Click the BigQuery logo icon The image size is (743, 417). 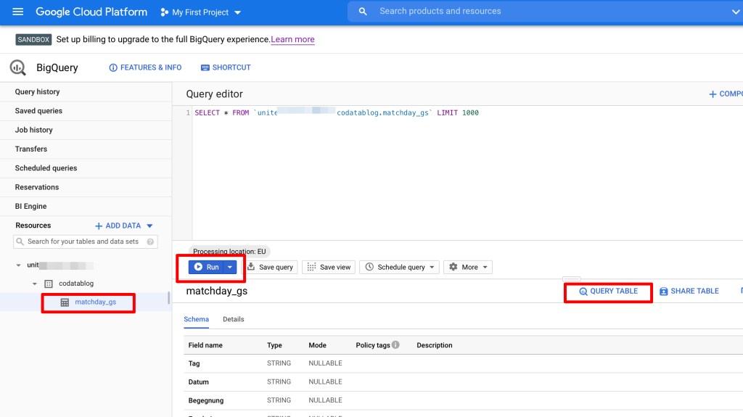pyautogui.click(x=18, y=67)
